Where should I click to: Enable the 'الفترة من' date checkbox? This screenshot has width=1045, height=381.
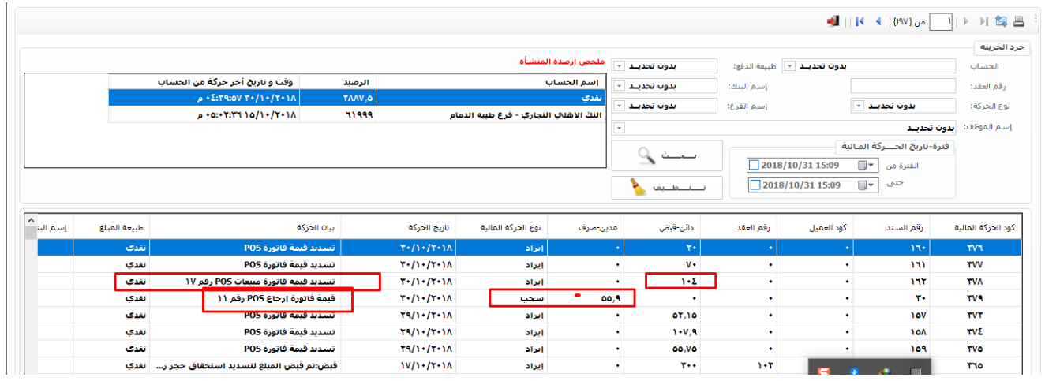pos(755,166)
